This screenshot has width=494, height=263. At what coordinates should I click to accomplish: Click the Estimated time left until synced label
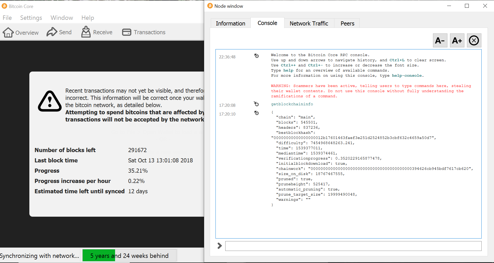pos(80,191)
